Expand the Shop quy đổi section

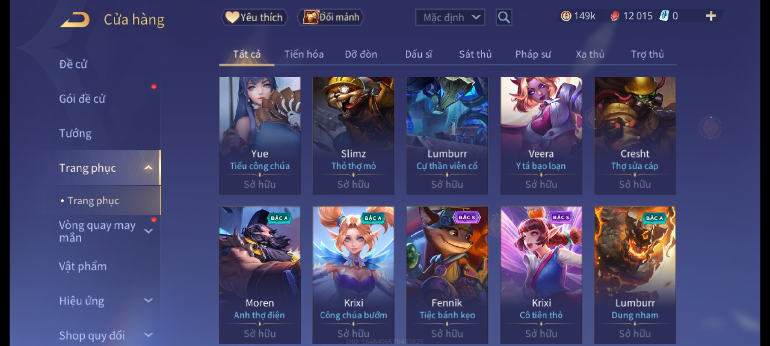pos(148,335)
